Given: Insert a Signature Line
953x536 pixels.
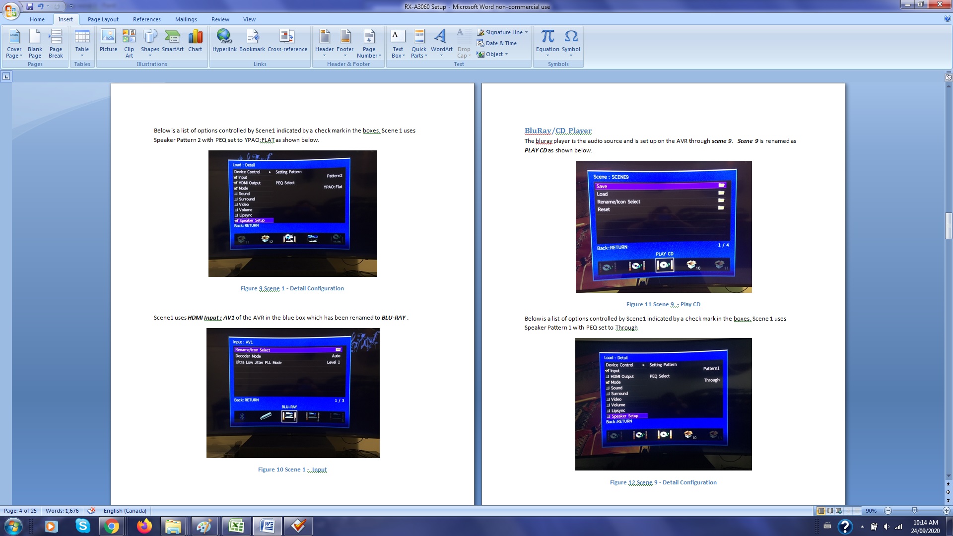Looking at the screenshot, I should click(500, 32).
